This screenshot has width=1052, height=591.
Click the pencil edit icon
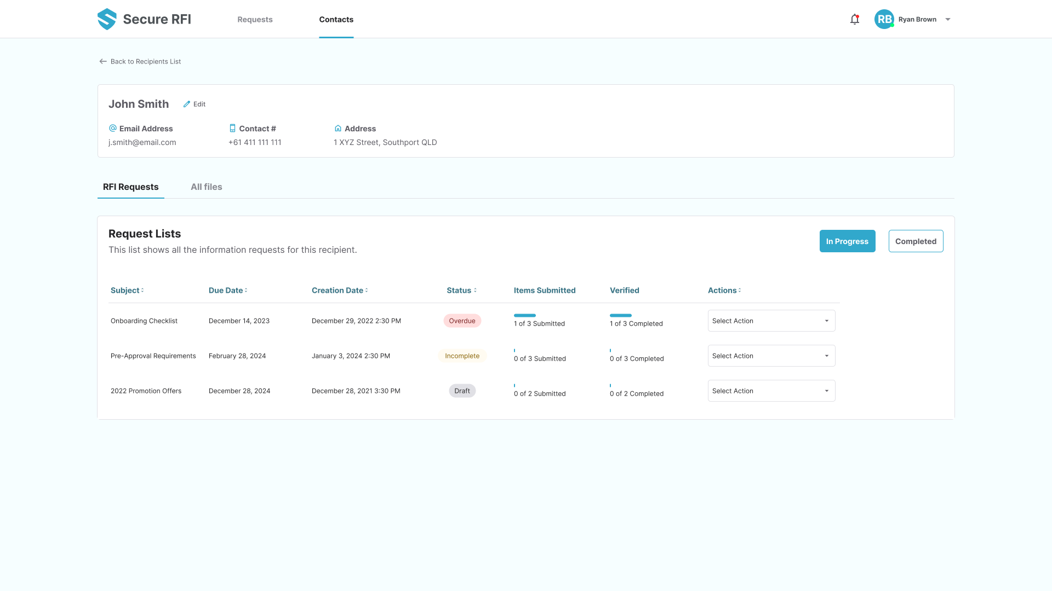[187, 104]
